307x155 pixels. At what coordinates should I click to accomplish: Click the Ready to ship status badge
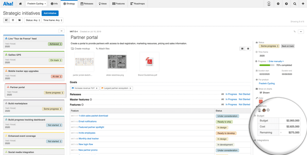point(224,122)
